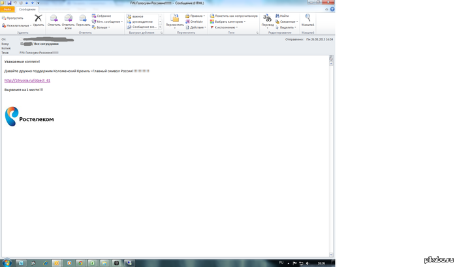Forward the message with Переслать
This screenshot has height=267, width=457.
83,19
